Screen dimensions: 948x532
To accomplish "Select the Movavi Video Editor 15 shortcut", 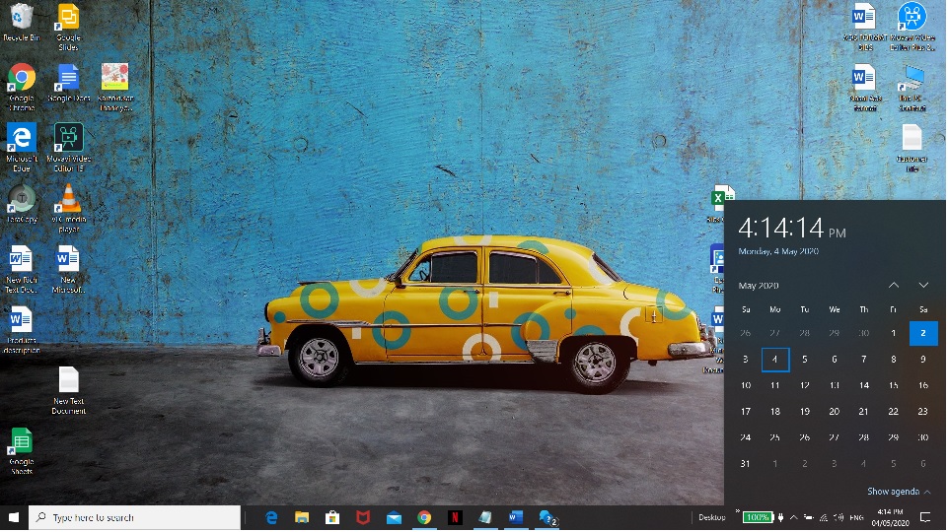I will tap(68, 148).
